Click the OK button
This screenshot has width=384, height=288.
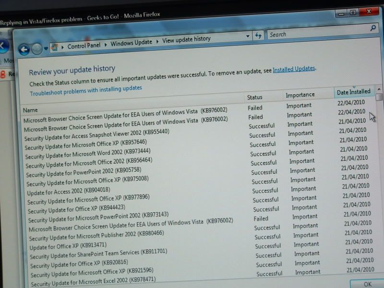[367, 284]
